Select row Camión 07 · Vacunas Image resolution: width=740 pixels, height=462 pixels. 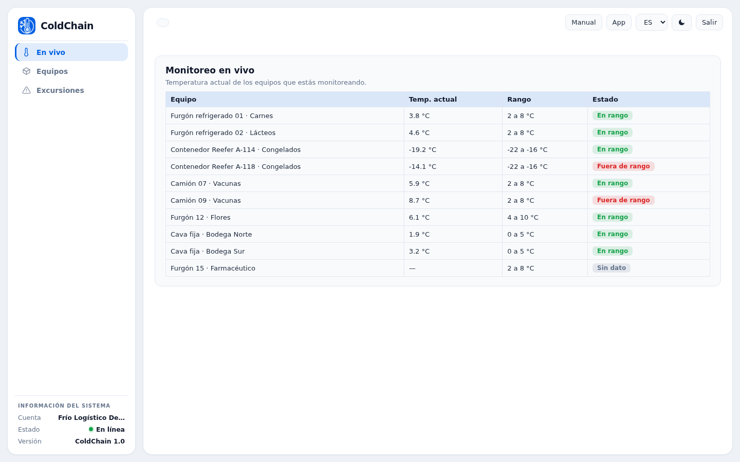pos(438,184)
